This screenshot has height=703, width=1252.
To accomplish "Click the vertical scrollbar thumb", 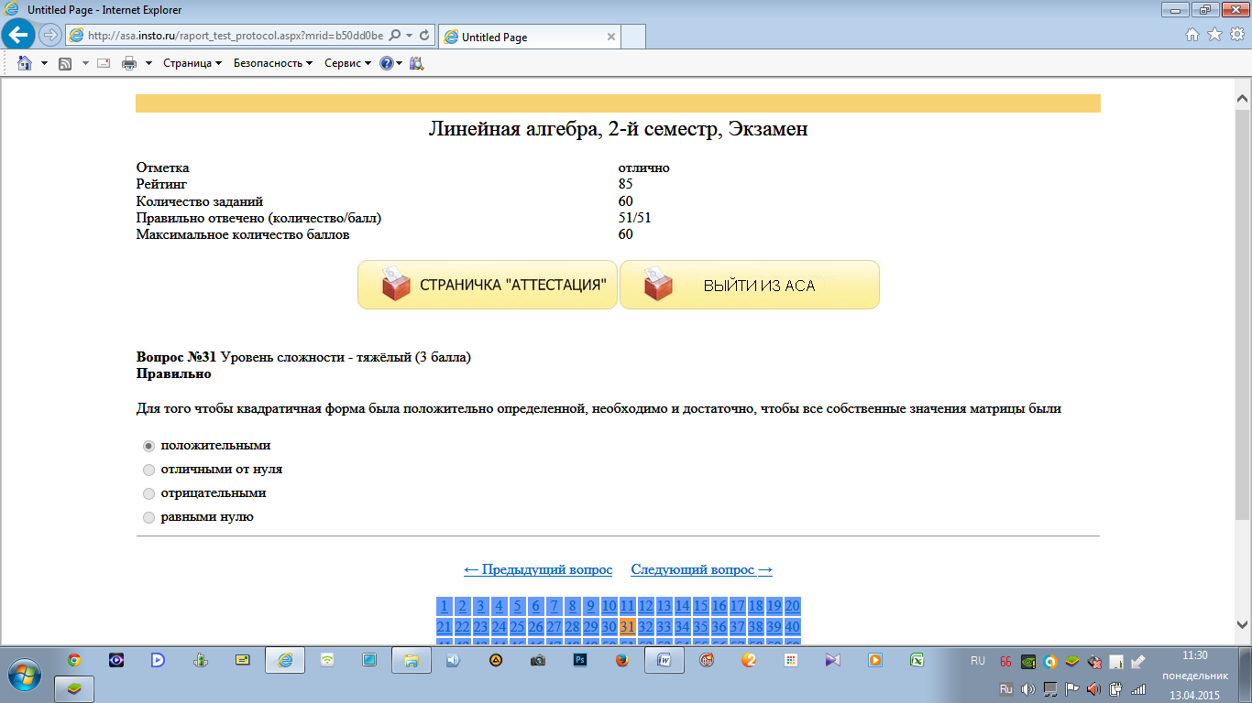I will [1243, 313].
